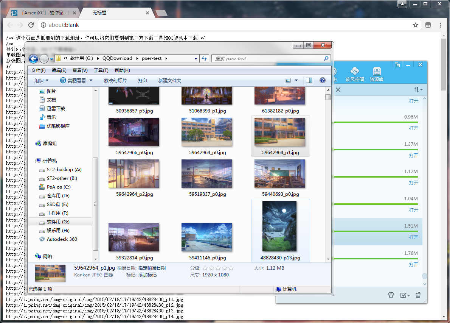Image resolution: width=450 pixels, height=323 pixels.
Task: Click 指定拍摄日期 in details pane
Action: pyautogui.click(x=152, y=268)
